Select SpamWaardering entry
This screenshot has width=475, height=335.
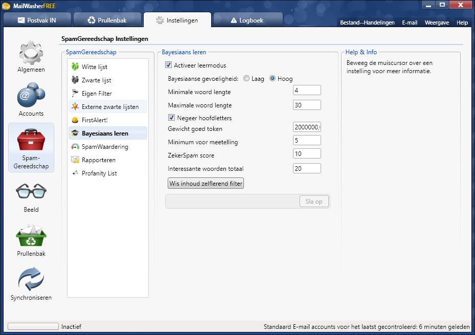click(108, 147)
